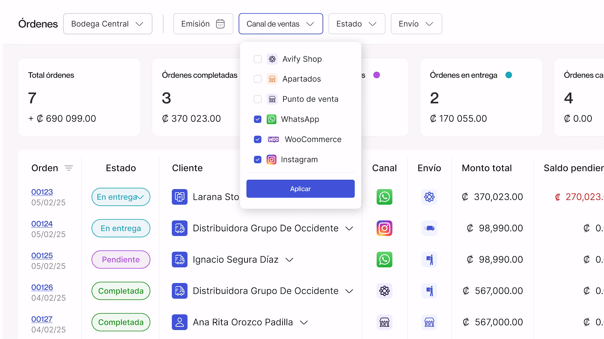Click Avify shipping icon for order 00123
This screenshot has width=604, height=339.
coord(429,197)
